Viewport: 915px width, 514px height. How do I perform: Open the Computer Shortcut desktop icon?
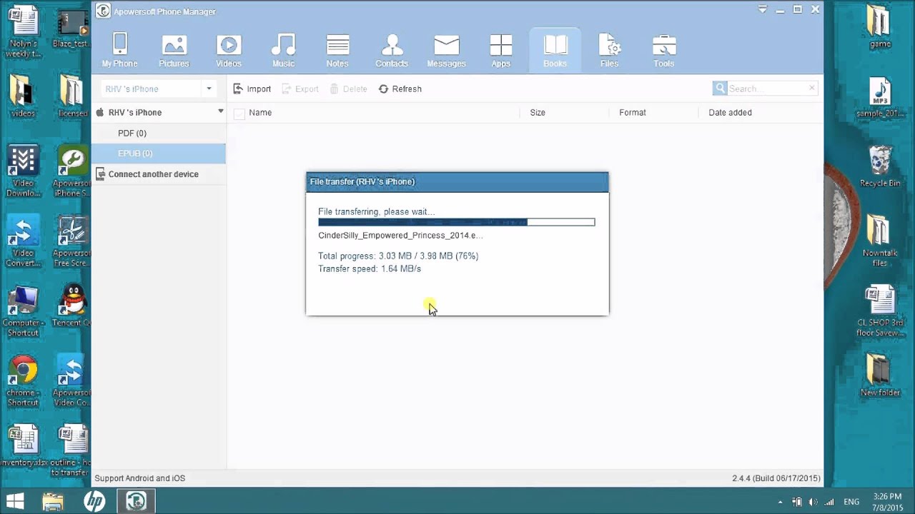tap(23, 311)
